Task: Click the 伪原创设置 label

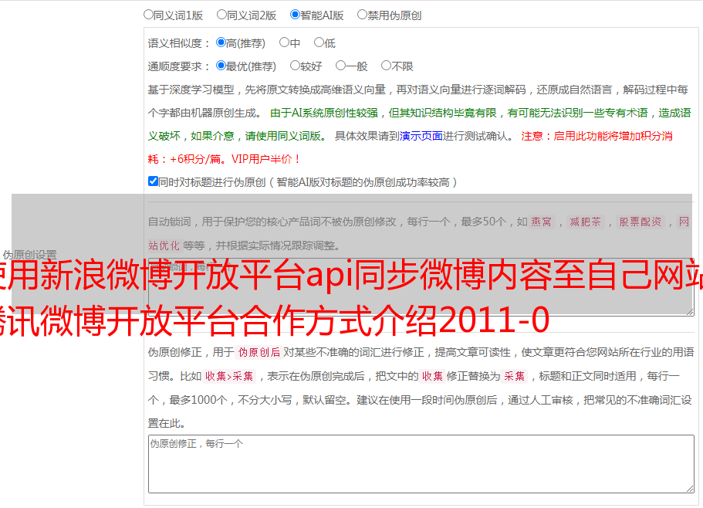Action: 29,255
